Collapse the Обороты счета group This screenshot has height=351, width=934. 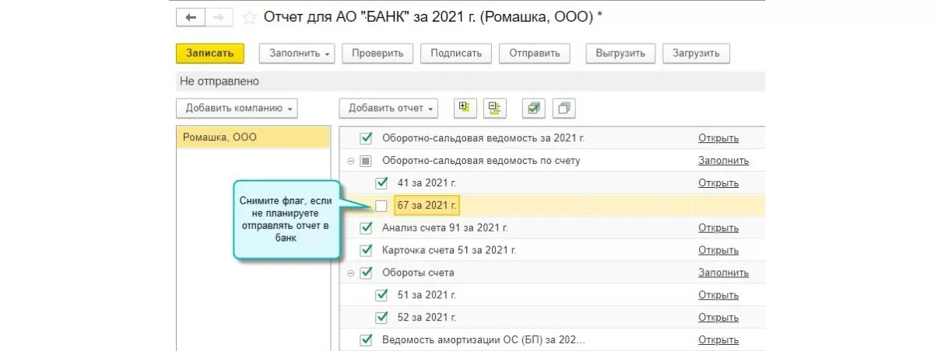click(x=351, y=273)
